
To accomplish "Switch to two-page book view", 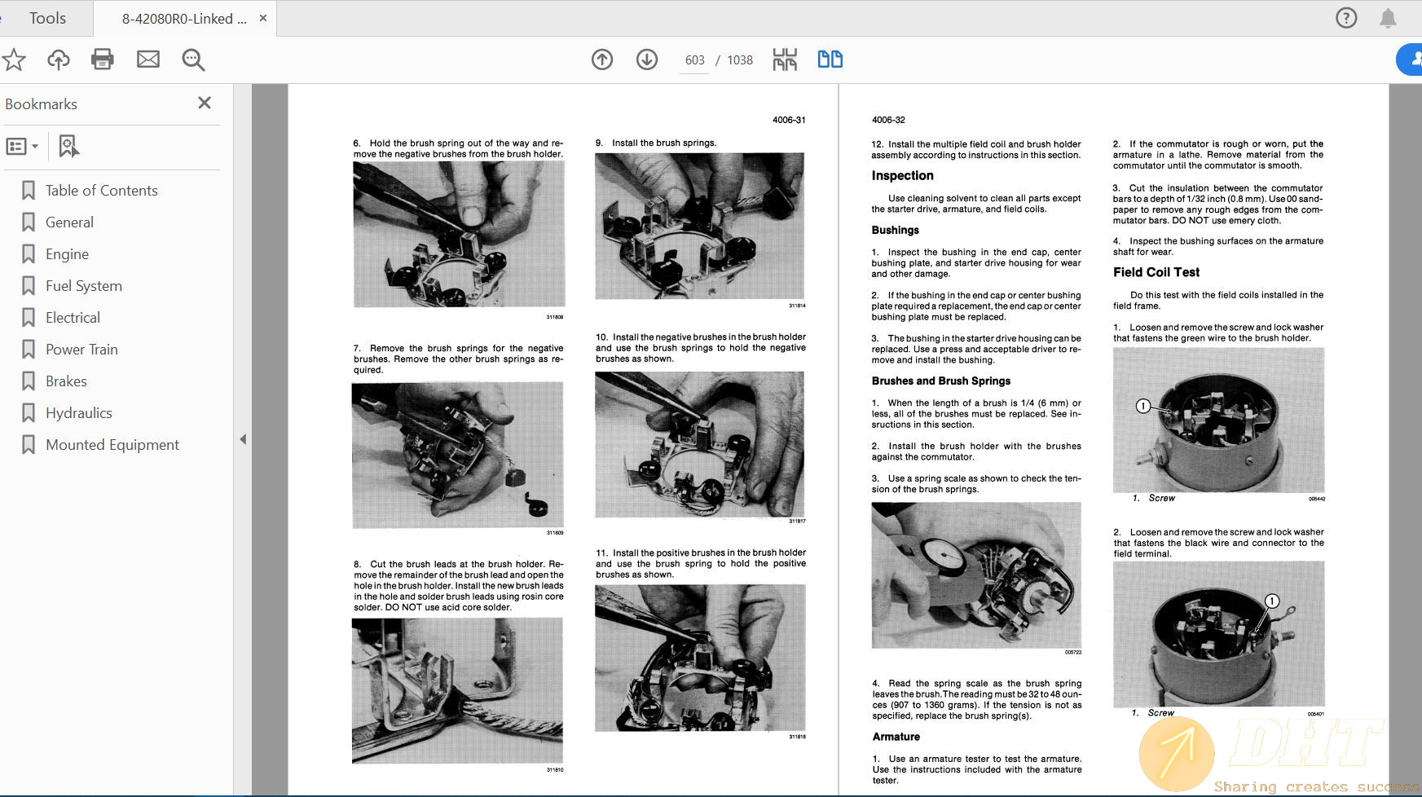I will click(x=830, y=59).
